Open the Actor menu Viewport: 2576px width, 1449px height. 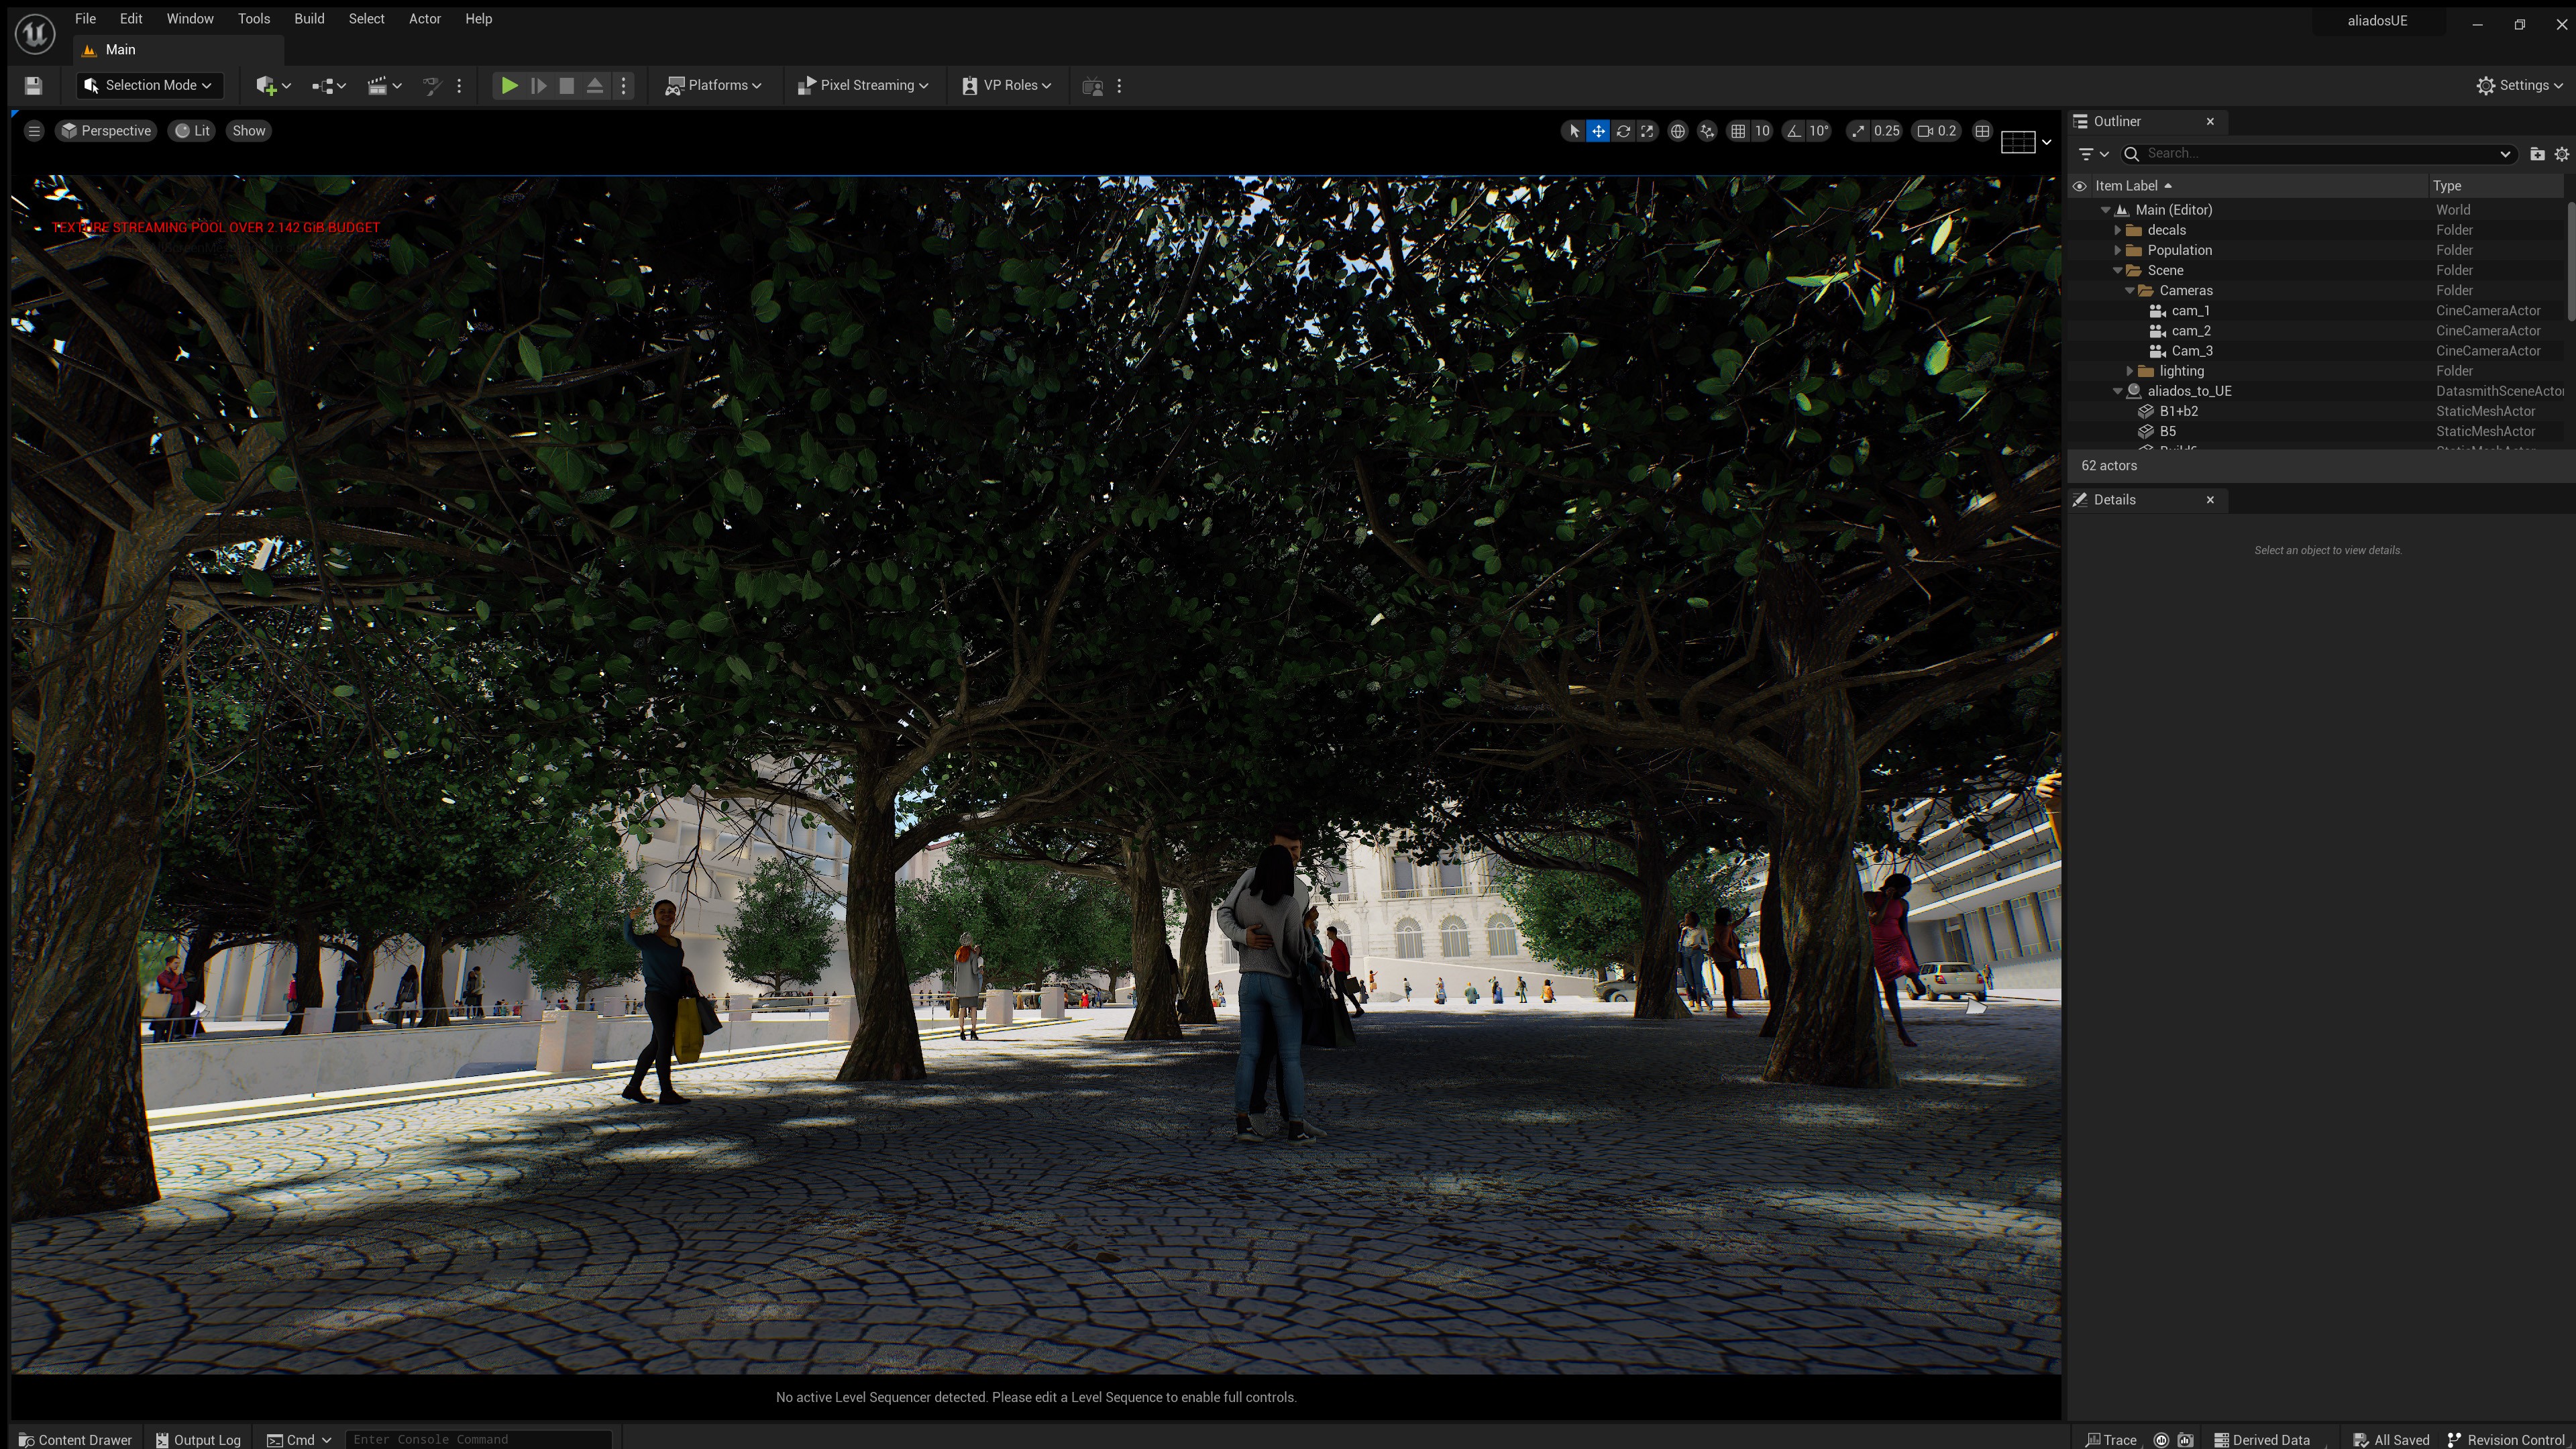coord(424,19)
